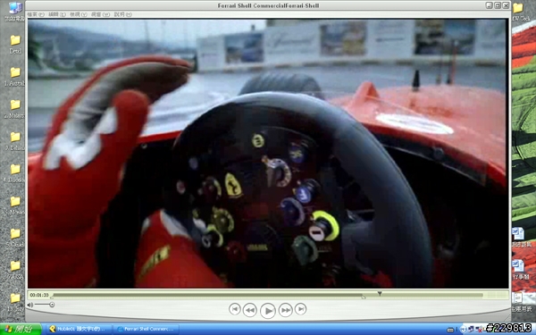Image resolution: width=536 pixels, height=335 pixels.
Task: Click the first round system tray icon
Action: (x=464, y=329)
